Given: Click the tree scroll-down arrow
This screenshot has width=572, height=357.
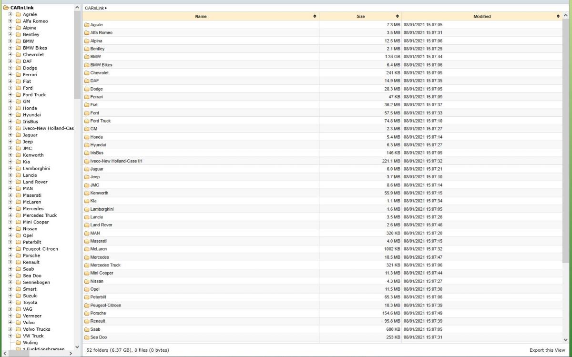Looking at the screenshot, I should click(77, 347).
